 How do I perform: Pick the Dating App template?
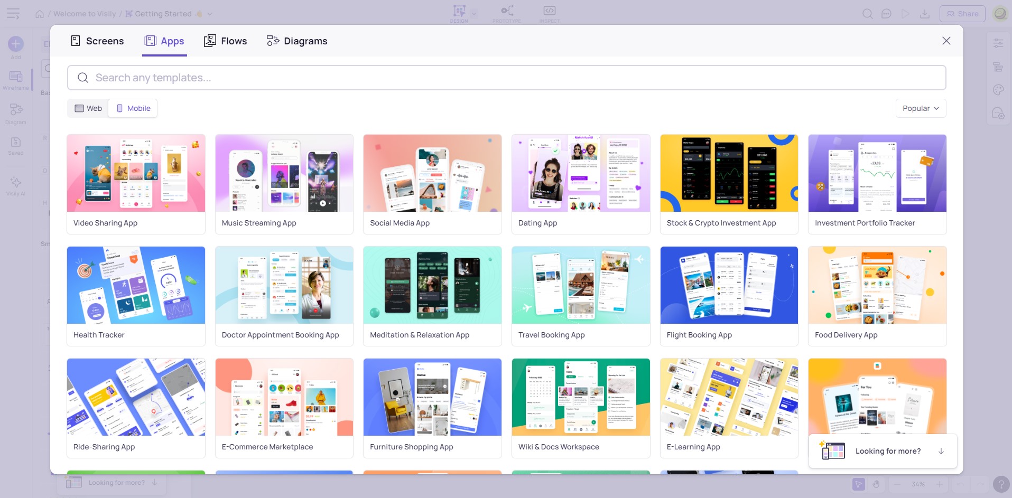click(x=581, y=184)
